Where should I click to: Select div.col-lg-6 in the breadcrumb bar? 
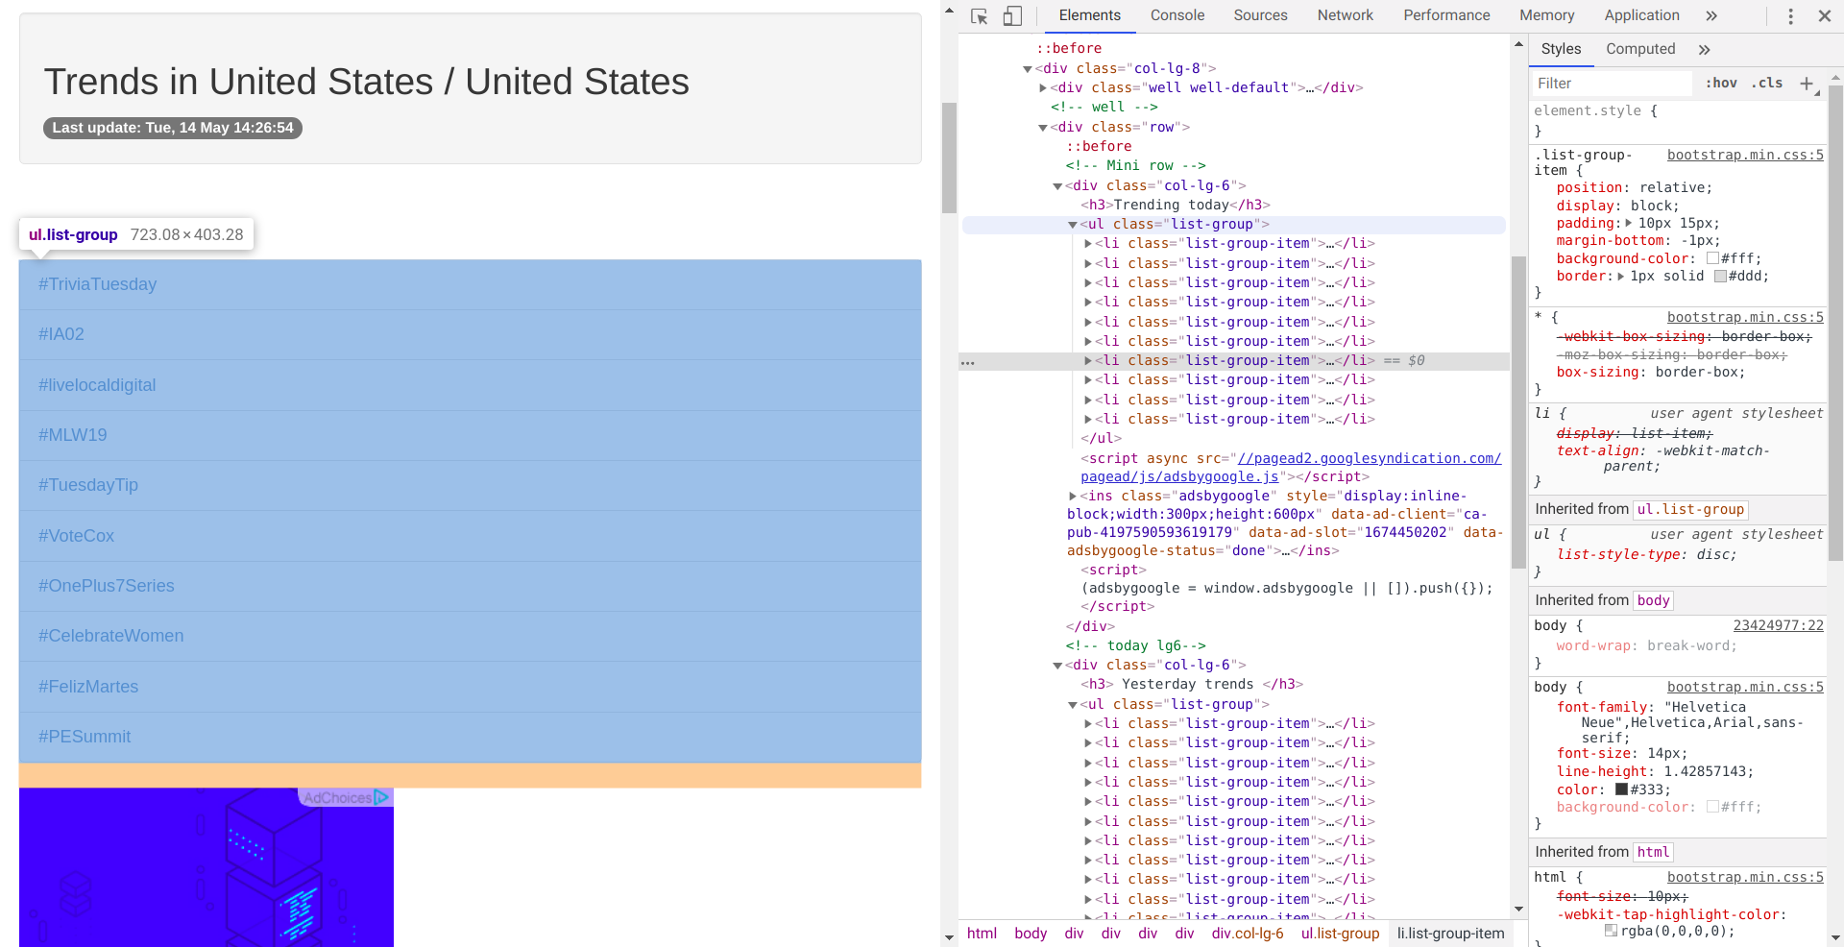1247,934
